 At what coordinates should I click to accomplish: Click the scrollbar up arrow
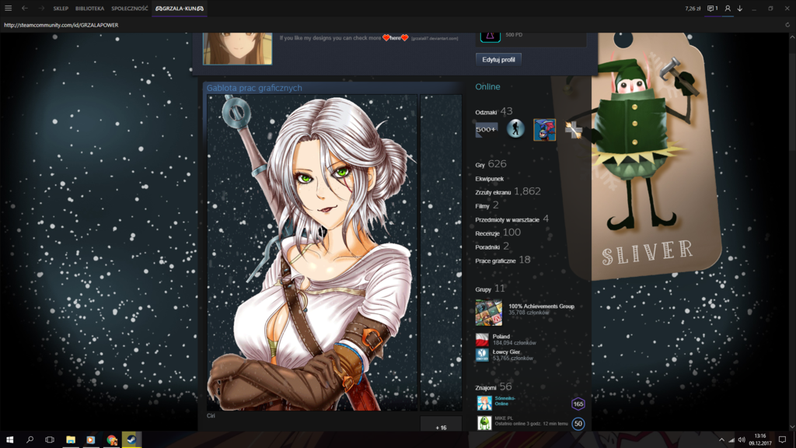click(x=792, y=37)
